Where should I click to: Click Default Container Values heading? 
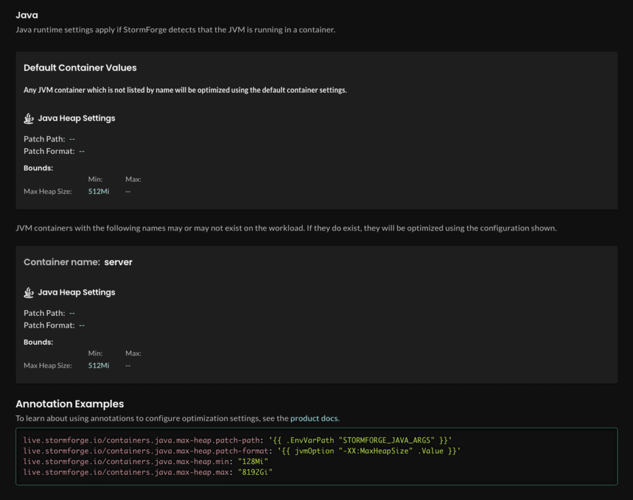[x=80, y=67]
